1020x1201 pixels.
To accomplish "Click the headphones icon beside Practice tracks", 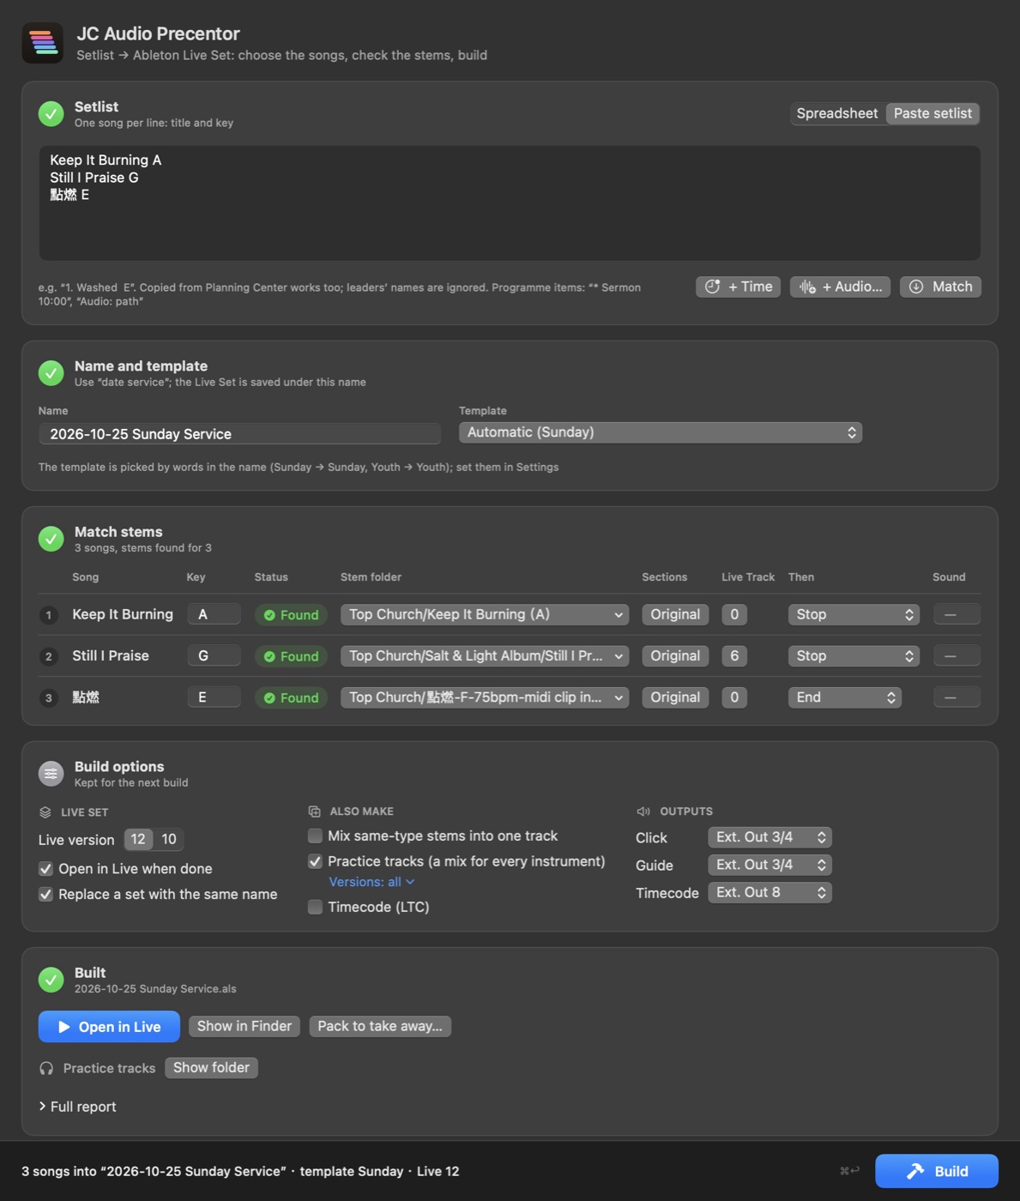I will tap(46, 1068).
